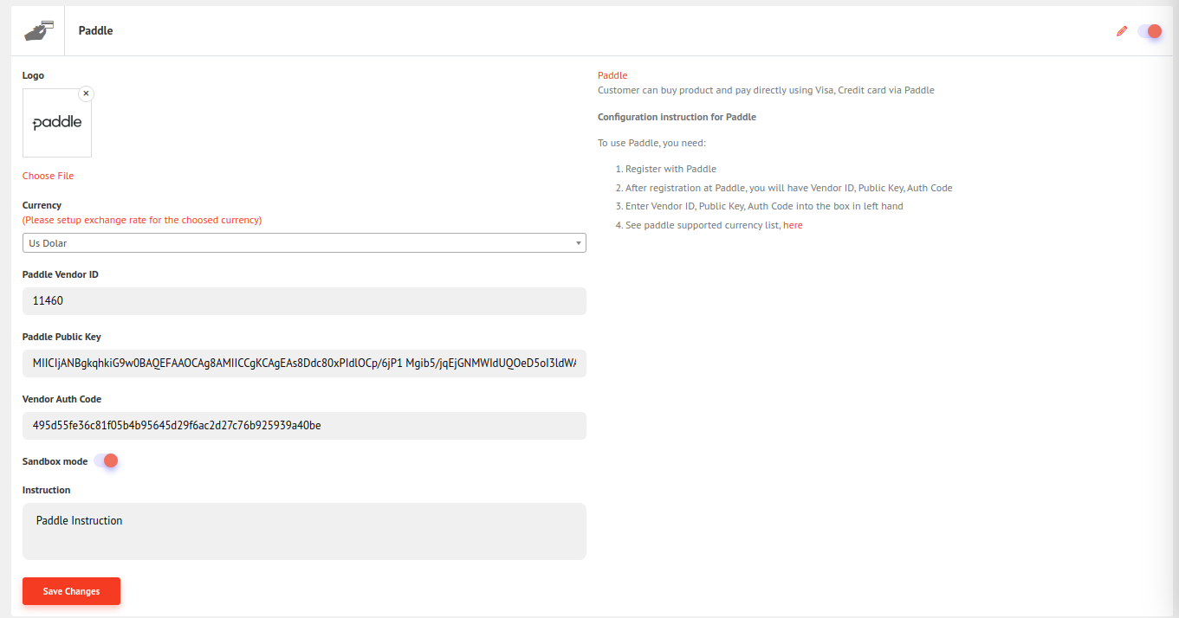This screenshot has width=1179, height=618.
Task: Disable the Paddle gateway toggle in header
Action: pyautogui.click(x=1150, y=31)
